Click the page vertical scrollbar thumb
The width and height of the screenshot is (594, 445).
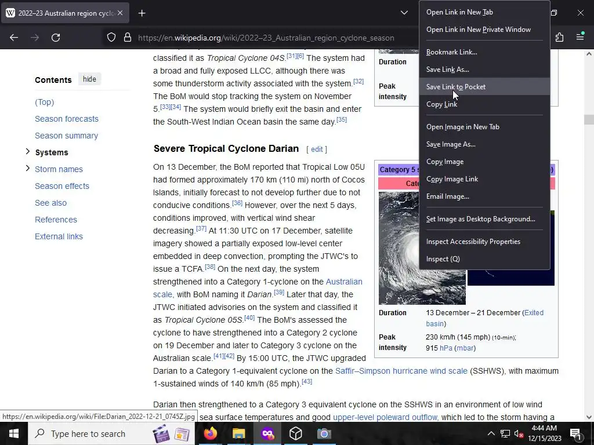click(x=589, y=119)
